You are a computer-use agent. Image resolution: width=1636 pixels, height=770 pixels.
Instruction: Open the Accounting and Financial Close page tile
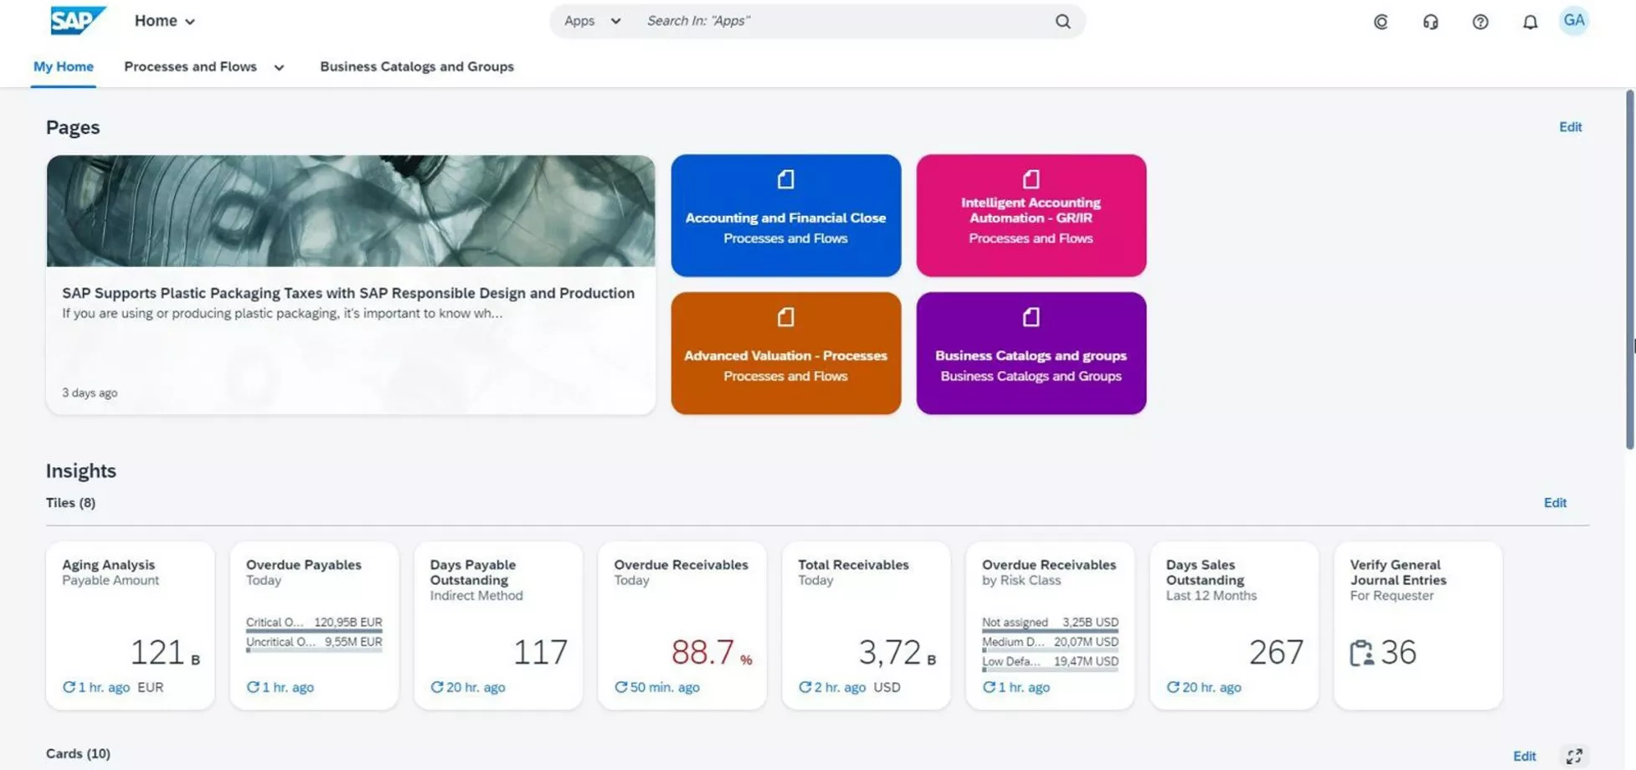(x=785, y=214)
